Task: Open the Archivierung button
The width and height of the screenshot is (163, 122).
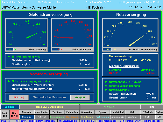Action: (x=102, y=117)
